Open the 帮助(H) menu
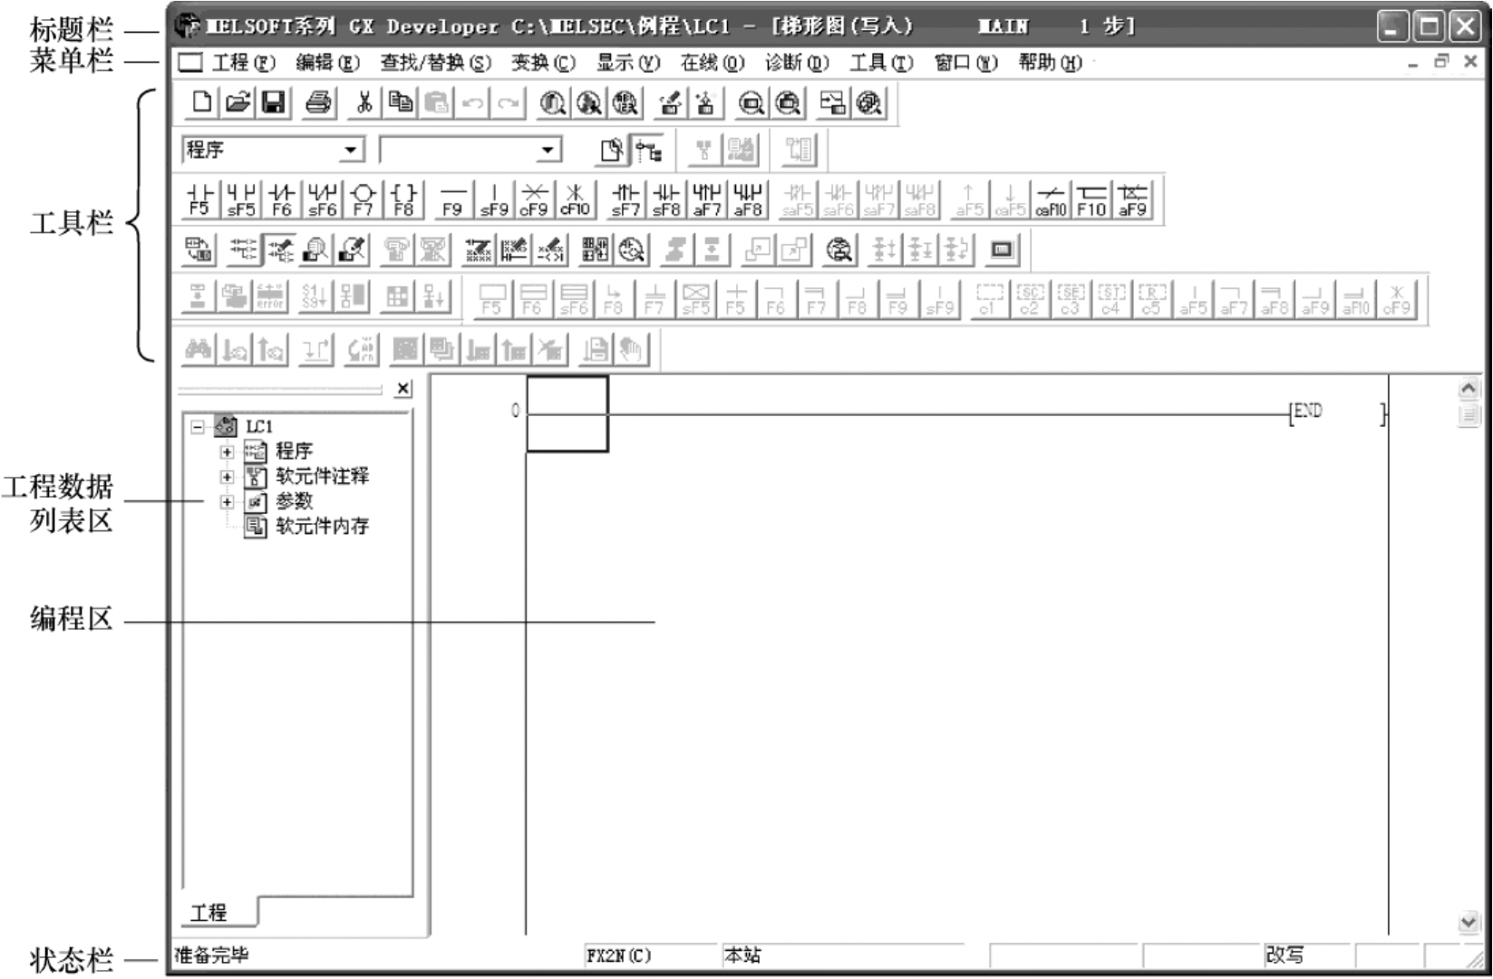 pyautogui.click(x=1050, y=63)
